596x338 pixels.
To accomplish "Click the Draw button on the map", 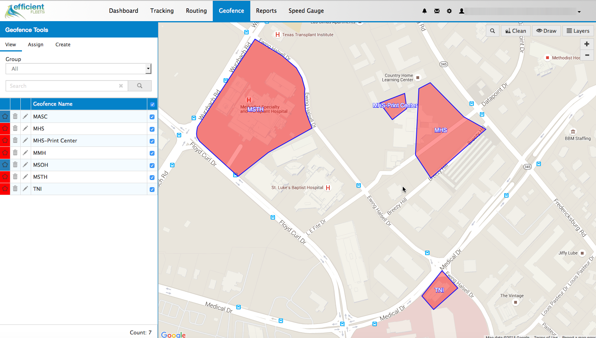I will (546, 31).
